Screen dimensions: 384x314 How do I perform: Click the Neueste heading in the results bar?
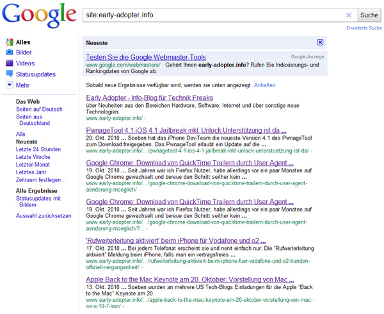pyautogui.click(x=97, y=43)
